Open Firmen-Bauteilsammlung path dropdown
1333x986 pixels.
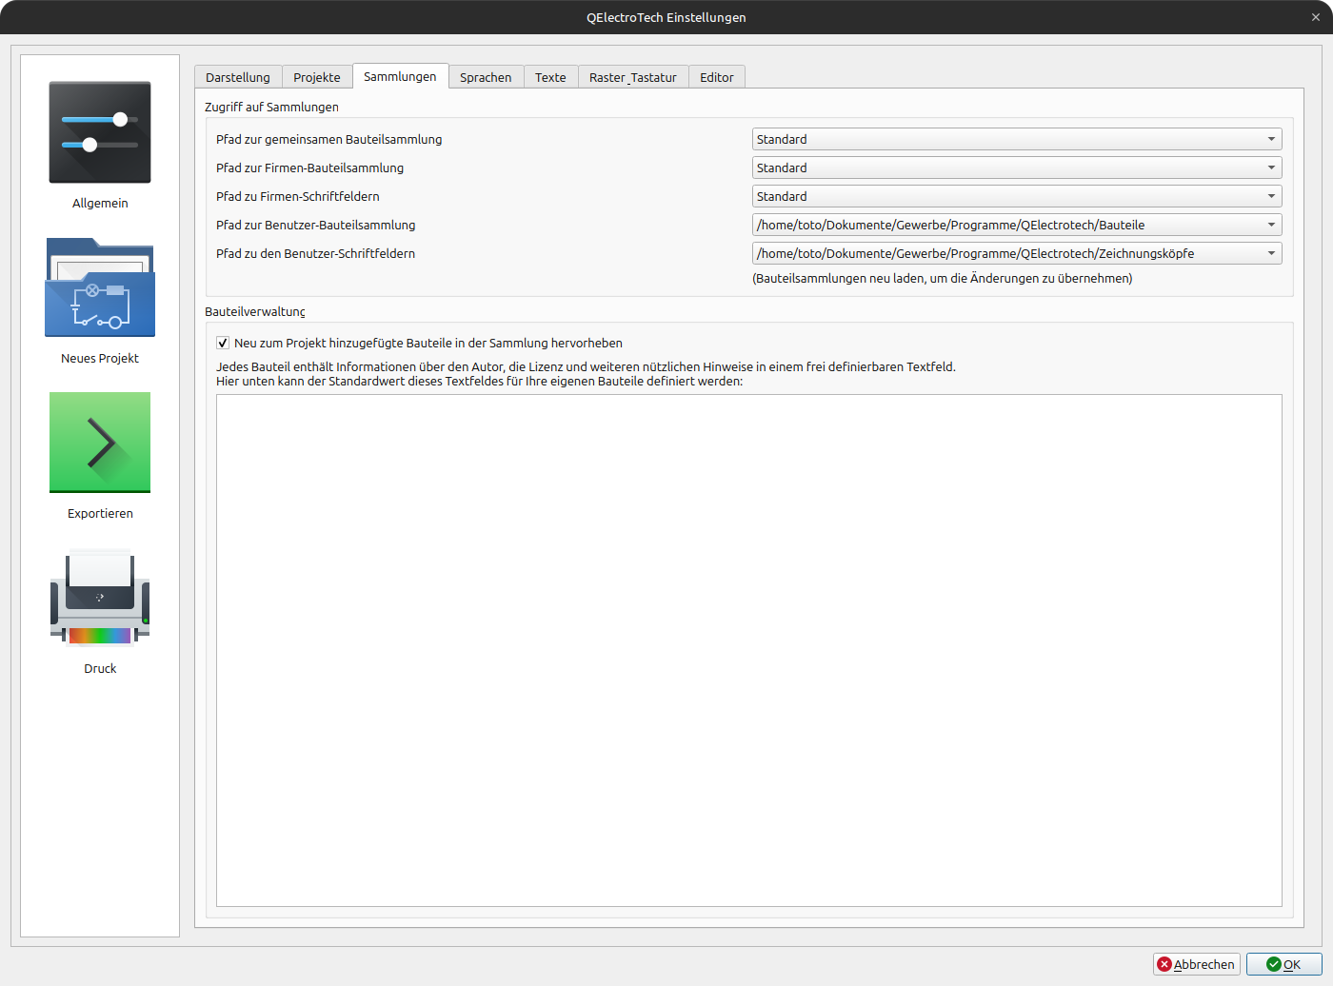(x=1016, y=168)
